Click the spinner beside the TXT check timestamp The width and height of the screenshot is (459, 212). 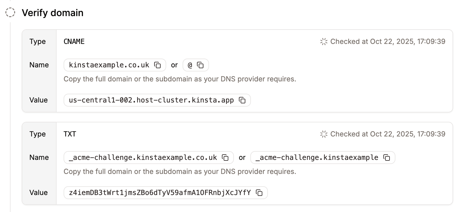tap(324, 134)
